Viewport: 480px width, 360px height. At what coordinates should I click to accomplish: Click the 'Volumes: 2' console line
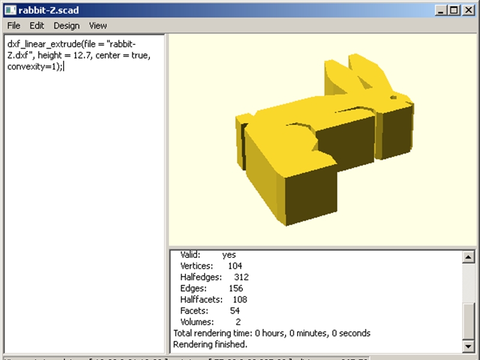pyautogui.click(x=211, y=322)
